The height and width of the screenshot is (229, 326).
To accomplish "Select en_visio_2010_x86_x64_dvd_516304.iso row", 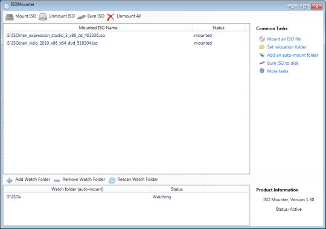I will (x=126, y=43).
